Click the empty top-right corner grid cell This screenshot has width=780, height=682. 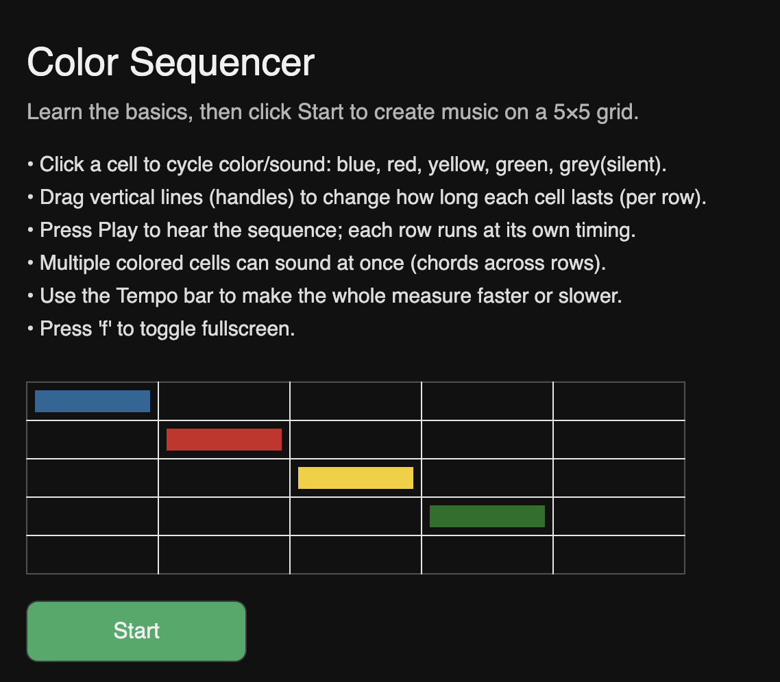coord(619,401)
